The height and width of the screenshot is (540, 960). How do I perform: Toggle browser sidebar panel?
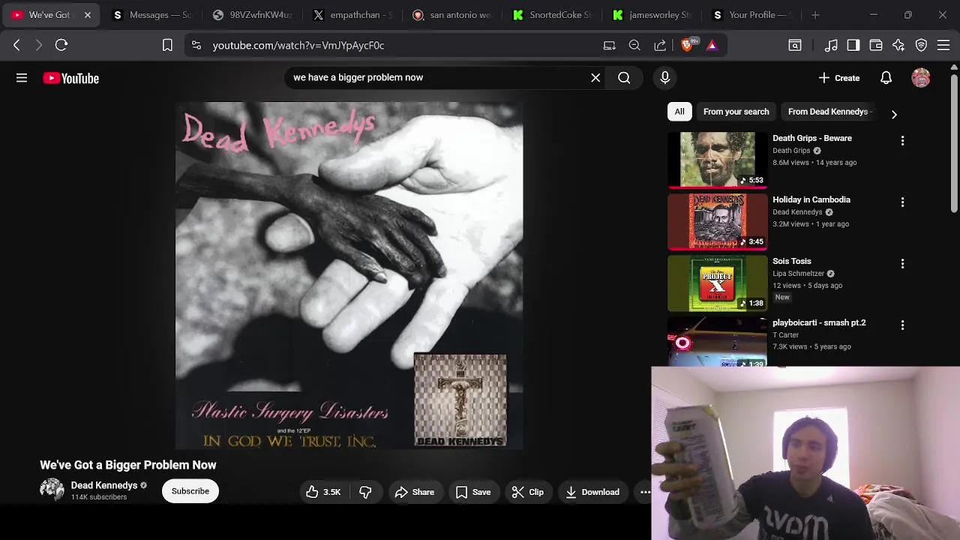pyautogui.click(x=853, y=45)
